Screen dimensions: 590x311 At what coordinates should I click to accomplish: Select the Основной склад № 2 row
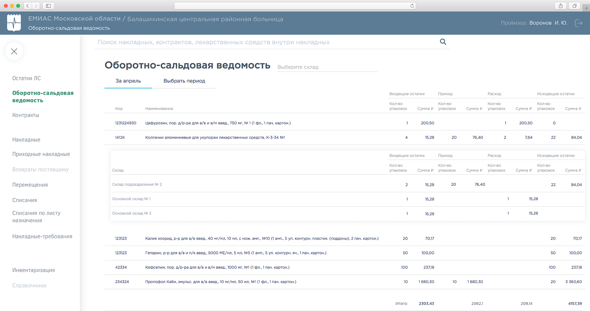click(x=348, y=214)
